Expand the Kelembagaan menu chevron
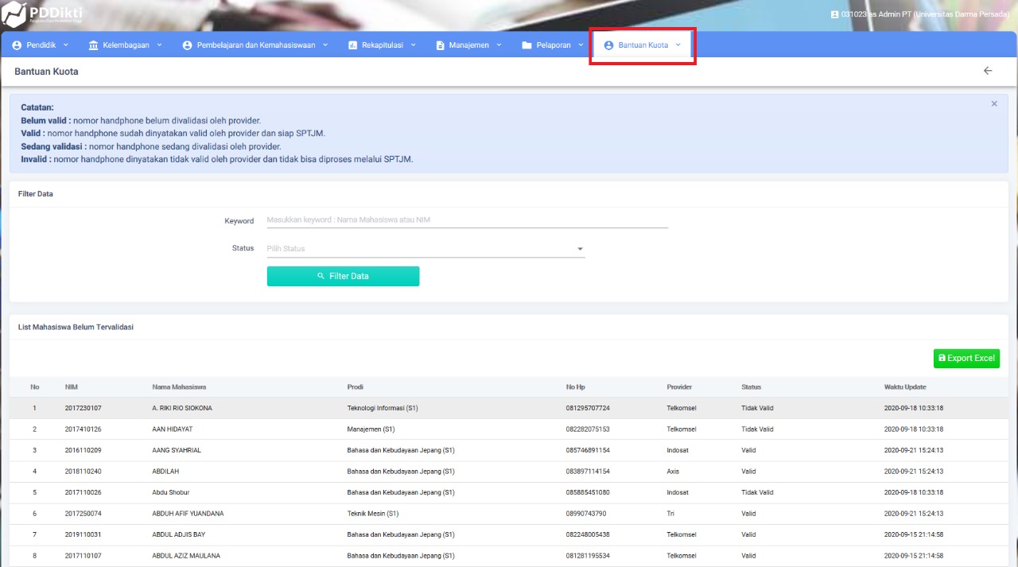Viewport: 1018px width, 567px height. click(x=159, y=45)
